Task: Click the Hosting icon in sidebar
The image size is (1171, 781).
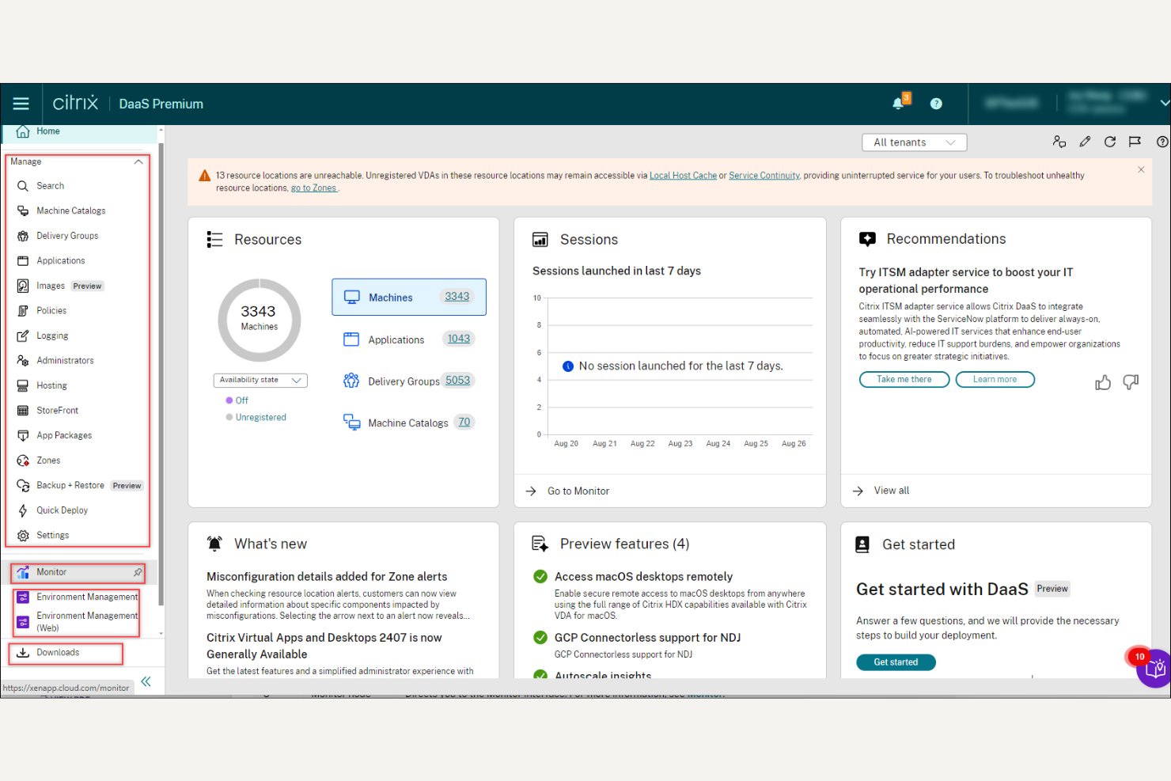Action: (23, 386)
